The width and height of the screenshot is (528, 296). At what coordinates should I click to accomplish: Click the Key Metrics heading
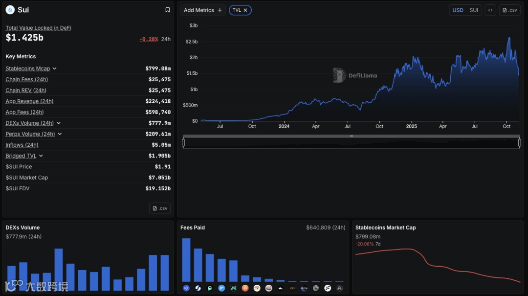(21, 56)
